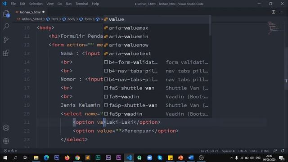Launch Sublime Text from the taskbar
This screenshot has width=288, height=162.
[88, 158]
